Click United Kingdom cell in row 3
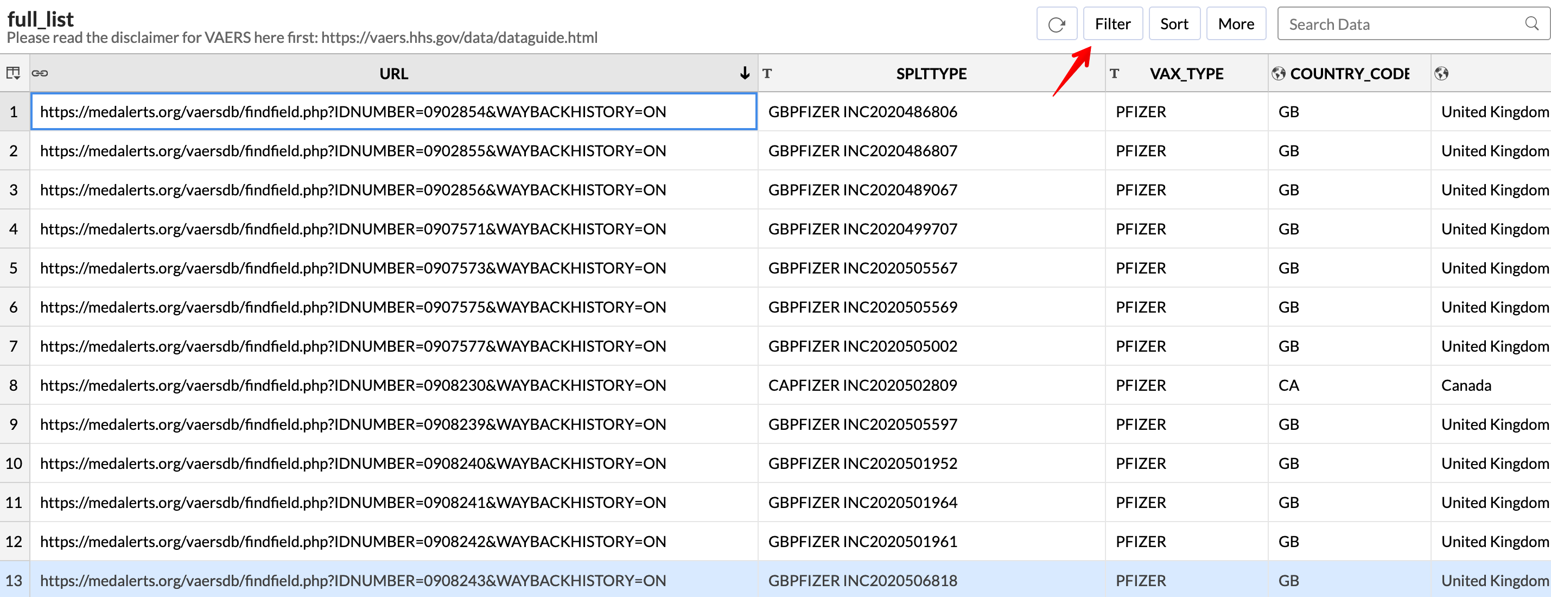This screenshot has height=597, width=1551. point(1491,190)
